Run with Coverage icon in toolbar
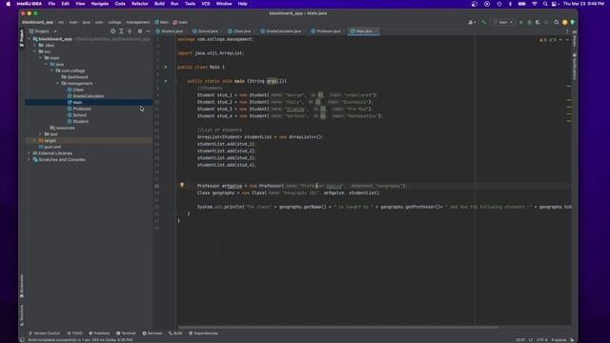610x343 pixels. [x=538, y=22]
